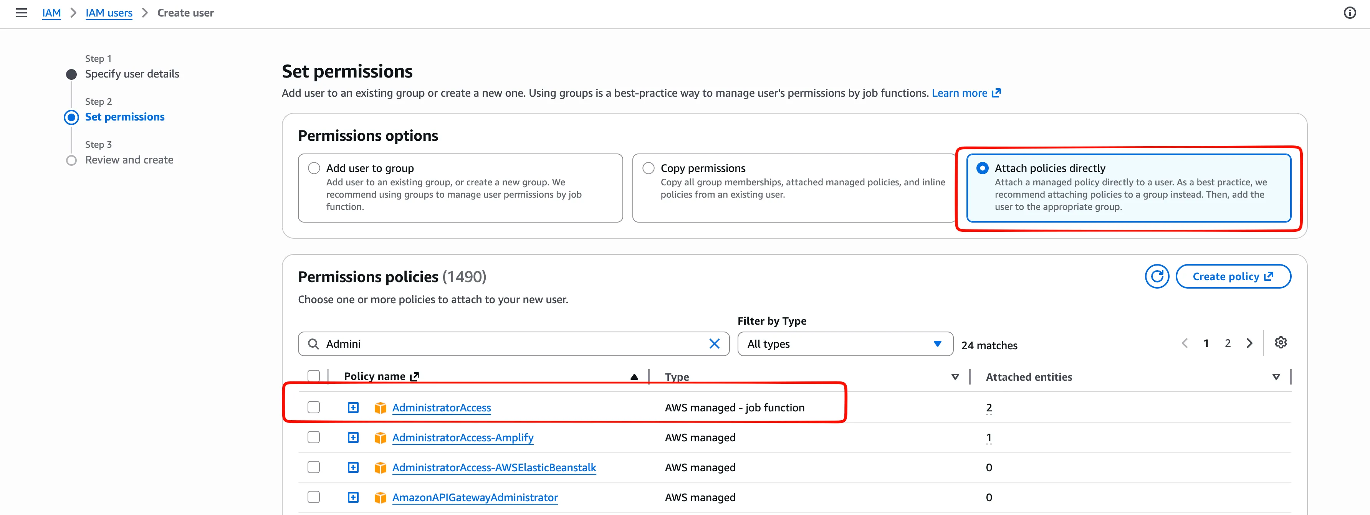Screen dimensions: 1370x515
Task: Click attached entities count for AdministratorAccess
Action: pyautogui.click(x=989, y=408)
